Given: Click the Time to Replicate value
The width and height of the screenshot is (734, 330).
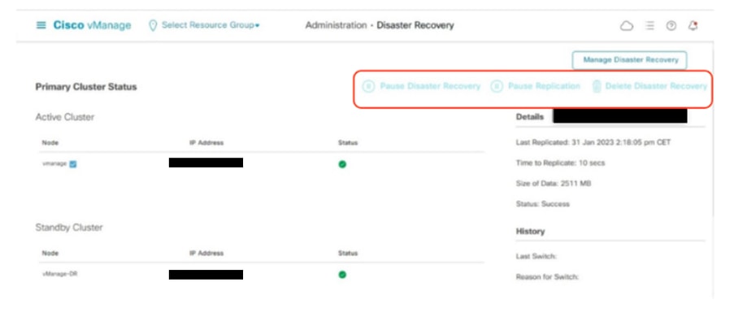Looking at the screenshot, I should point(560,163).
